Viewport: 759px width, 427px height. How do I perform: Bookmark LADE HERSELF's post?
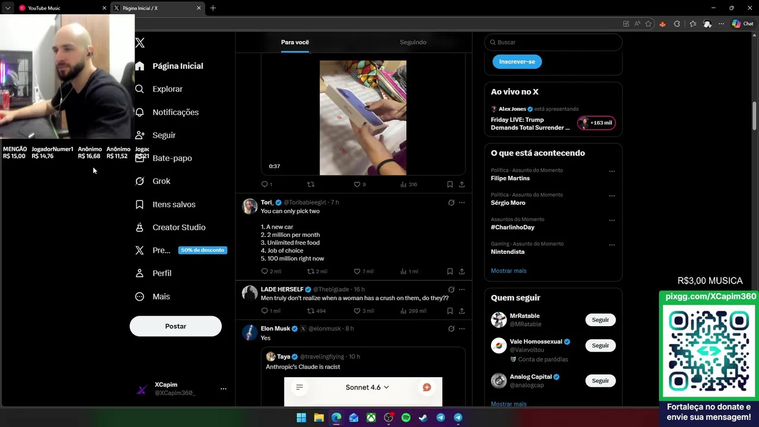[x=449, y=311]
